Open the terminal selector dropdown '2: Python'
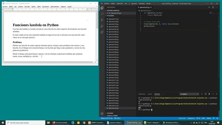 point(189,94)
